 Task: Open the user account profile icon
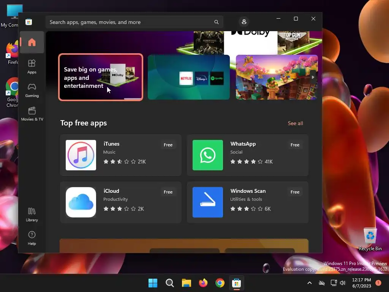(x=244, y=22)
